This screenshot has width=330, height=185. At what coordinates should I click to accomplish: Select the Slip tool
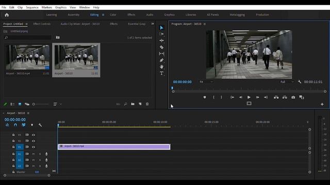pyautogui.click(x=161, y=53)
